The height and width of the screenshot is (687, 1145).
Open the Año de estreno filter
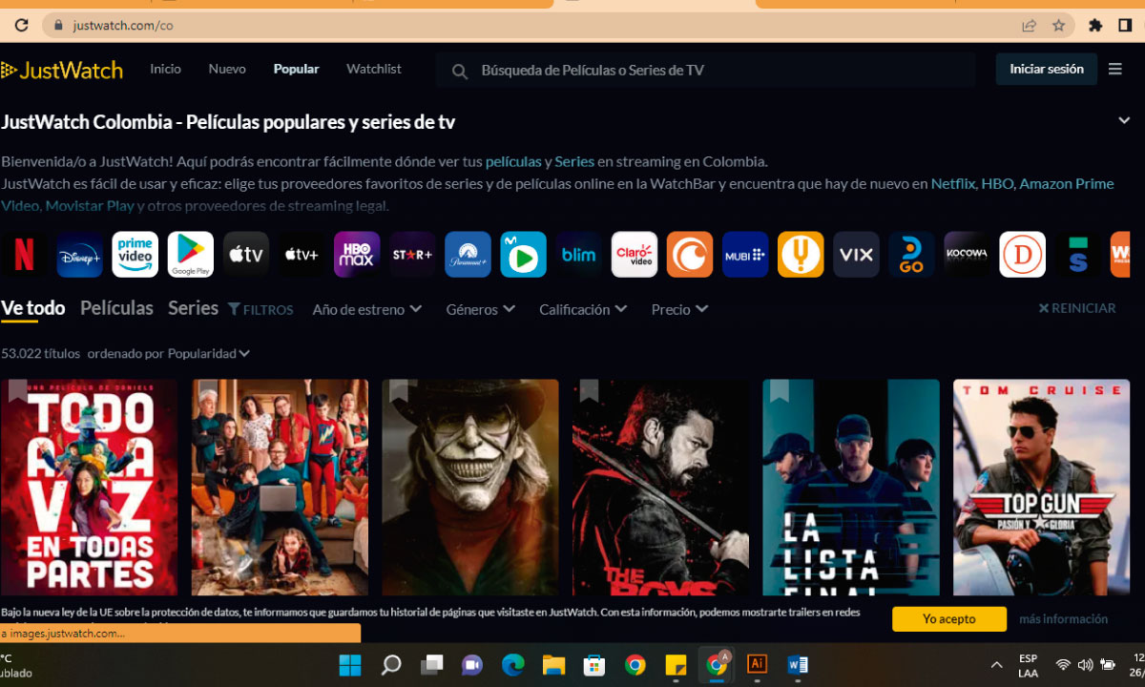(366, 309)
